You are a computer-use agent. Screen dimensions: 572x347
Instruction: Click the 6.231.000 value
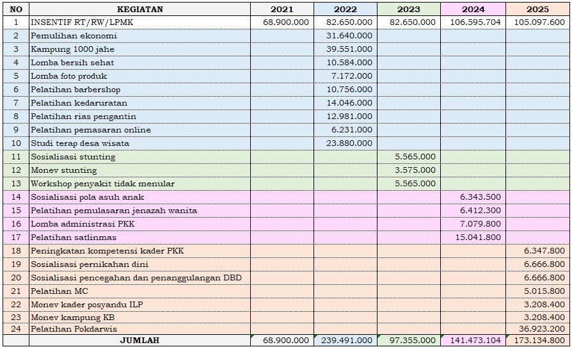coord(352,130)
